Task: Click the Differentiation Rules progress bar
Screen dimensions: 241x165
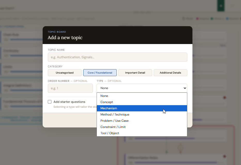Action: pyautogui.click(x=176, y=163)
